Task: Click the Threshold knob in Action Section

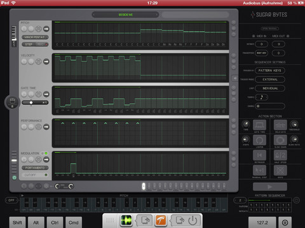Action: (x=294, y=124)
